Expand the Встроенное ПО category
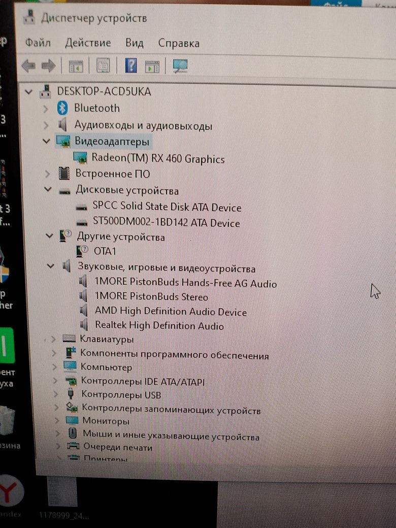396x528 pixels. click(47, 174)
